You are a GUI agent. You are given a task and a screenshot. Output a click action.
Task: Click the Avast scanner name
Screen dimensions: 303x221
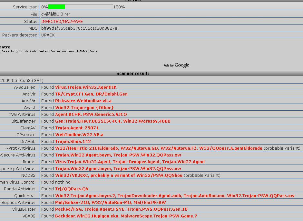coord(30,107)
